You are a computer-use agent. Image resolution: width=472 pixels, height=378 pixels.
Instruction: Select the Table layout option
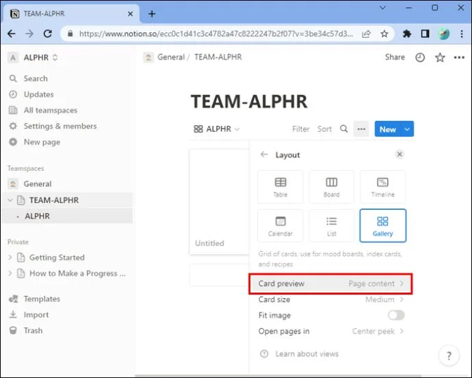pyautogui.click(x=280, y=187)
